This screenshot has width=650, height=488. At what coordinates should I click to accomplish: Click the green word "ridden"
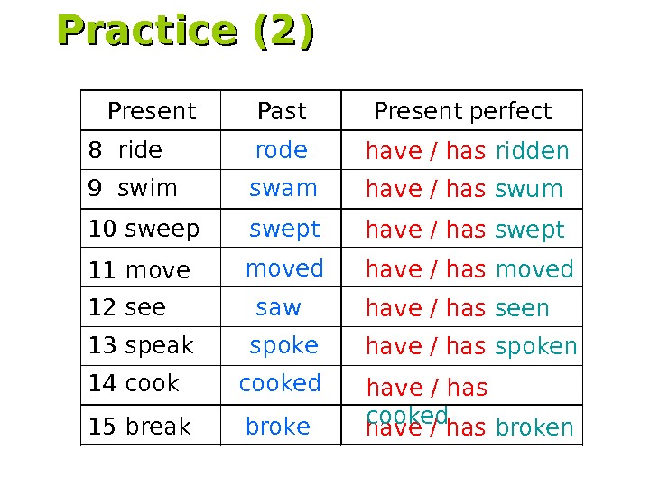coord(533,151)
